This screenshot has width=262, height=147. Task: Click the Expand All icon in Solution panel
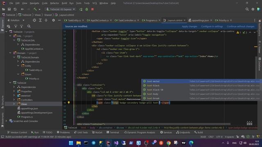pos(40,20)
